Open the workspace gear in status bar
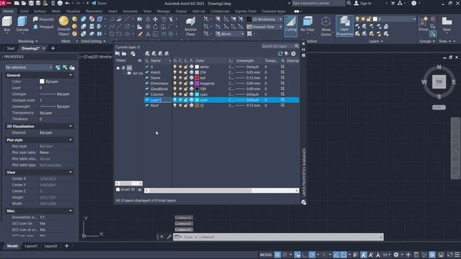This screenshot has width=461, height=259. click(396, 255)
